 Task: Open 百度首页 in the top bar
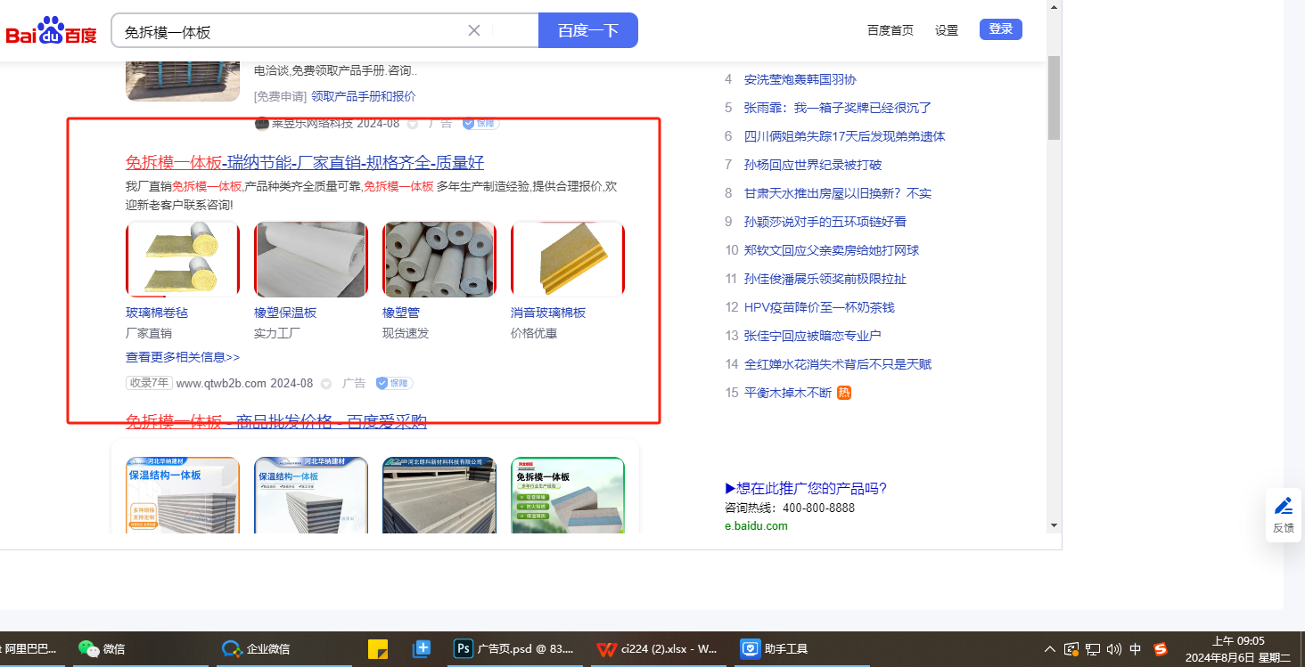(x=891, y=30)
